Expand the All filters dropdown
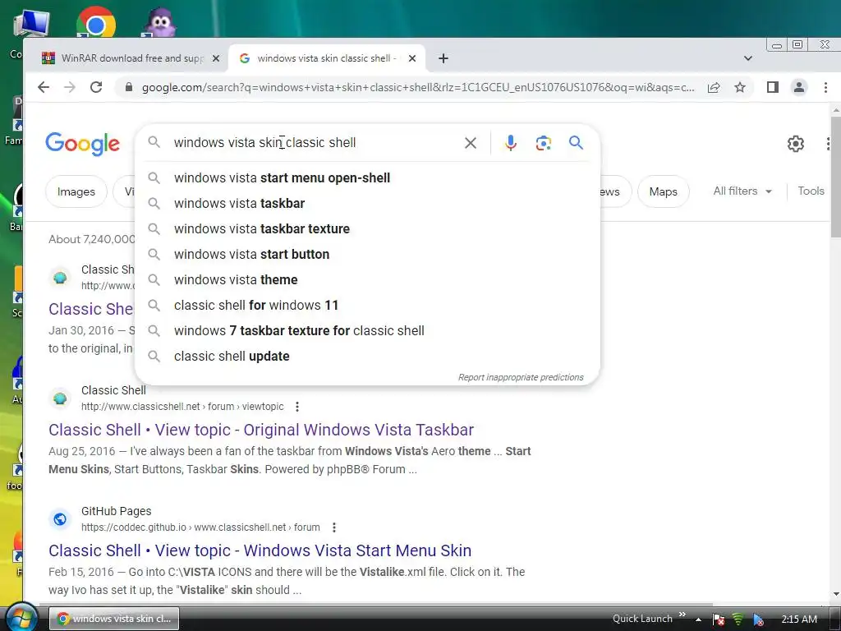Screen dimensions: 841x631 tap(742, 191)
